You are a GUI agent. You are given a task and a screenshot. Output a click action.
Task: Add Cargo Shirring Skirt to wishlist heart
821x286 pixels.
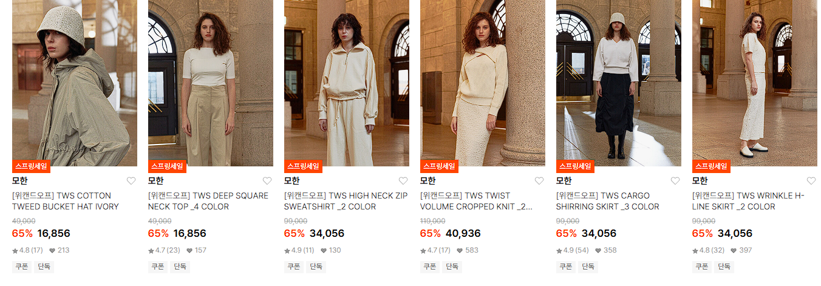675,181
